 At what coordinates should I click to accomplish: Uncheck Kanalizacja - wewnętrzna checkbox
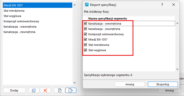86,24
